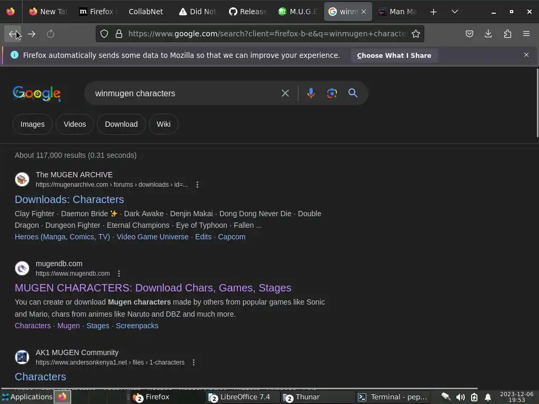Open the Downloads: Characters result
539x404 pixels.
69,199
